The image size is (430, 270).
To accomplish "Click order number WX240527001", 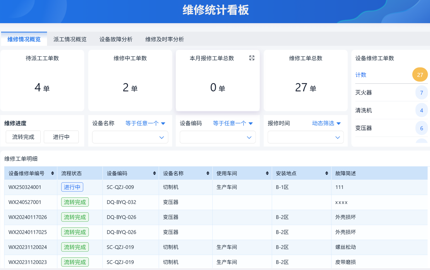I will (25, 202).
